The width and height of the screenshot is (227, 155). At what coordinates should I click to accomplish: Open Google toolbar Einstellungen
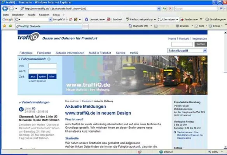coord(215,19)
